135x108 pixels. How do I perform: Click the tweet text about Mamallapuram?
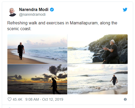click(x=62, y=26)
